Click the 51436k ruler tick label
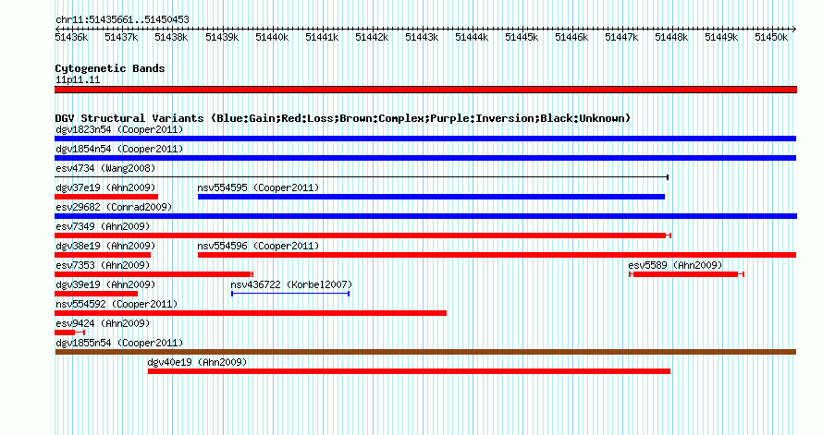Image resolution: width=823 pixels, height=435 pixels. [71, 37]
